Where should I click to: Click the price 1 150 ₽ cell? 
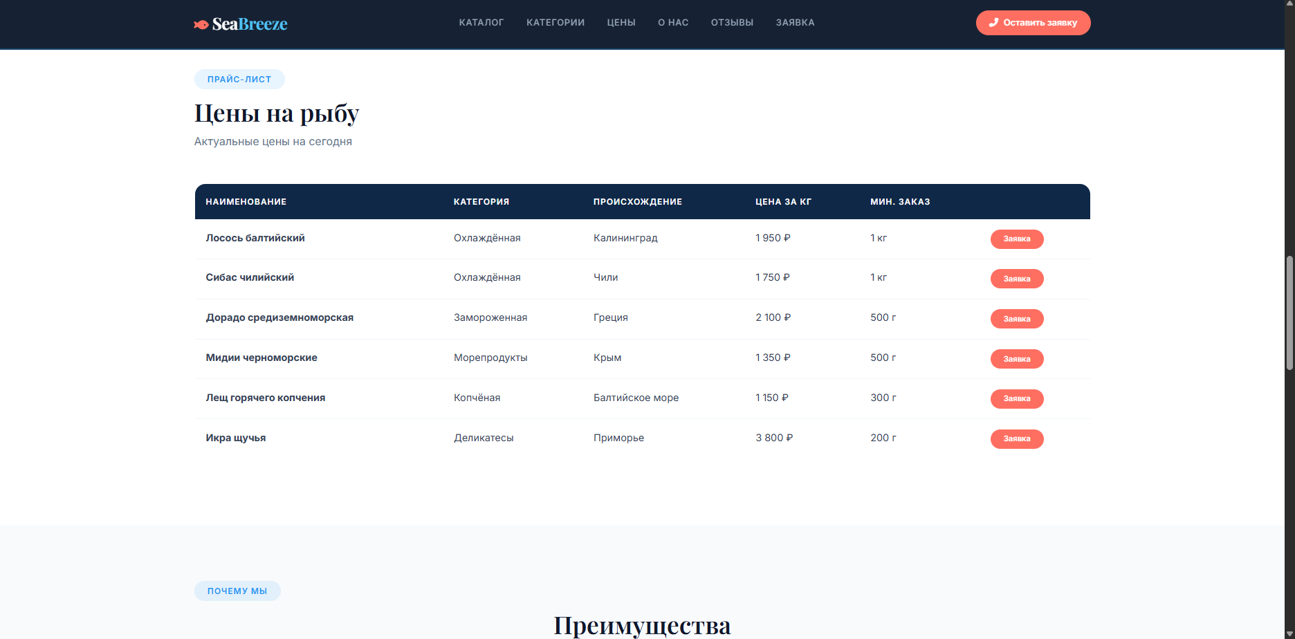pyautogui.click(x=772, y=398)
